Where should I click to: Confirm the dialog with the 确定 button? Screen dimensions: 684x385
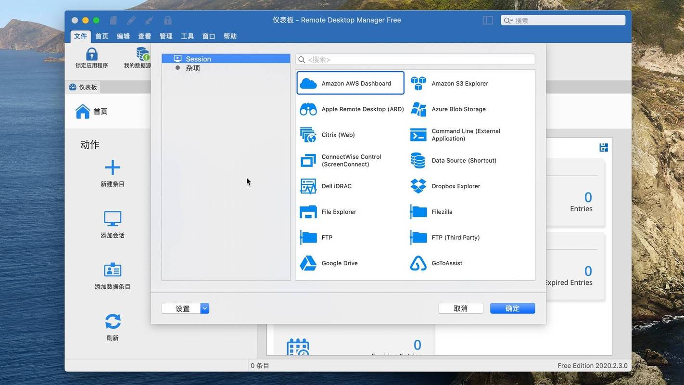(x=512, y=308)
